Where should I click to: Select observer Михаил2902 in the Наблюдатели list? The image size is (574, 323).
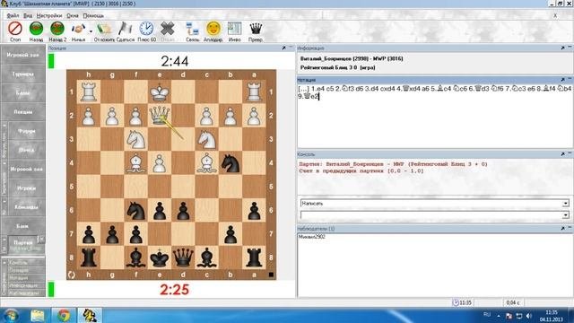(x=312, y=237)
